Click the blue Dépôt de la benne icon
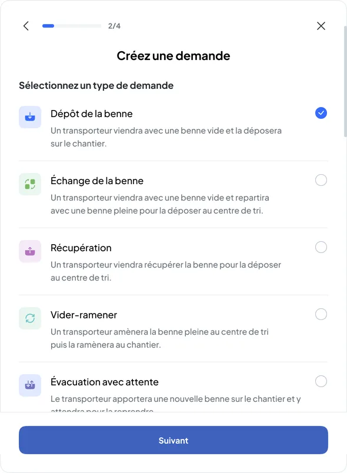347x473 pixels. pyautogui.click(x=30, y=117)
